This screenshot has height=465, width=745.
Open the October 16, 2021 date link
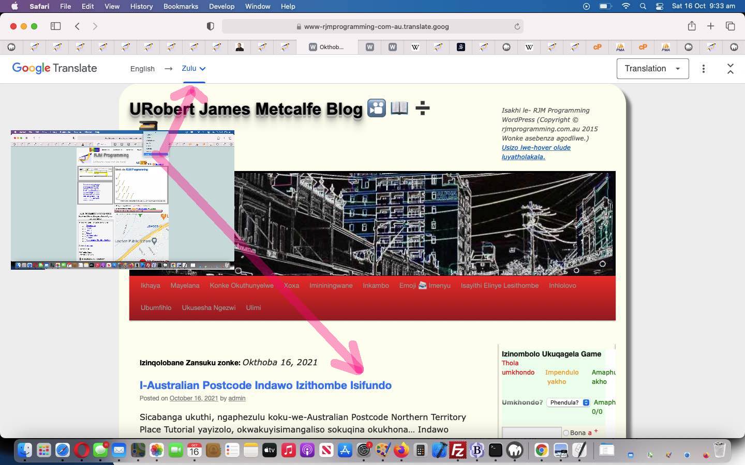click(x=193, y=398)
